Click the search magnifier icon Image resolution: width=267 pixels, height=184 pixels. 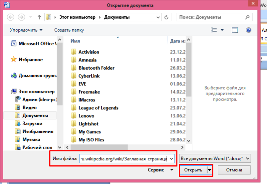248,17
